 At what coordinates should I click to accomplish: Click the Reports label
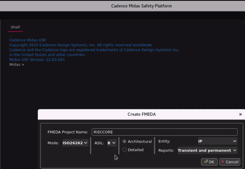[x=166, y=150]
